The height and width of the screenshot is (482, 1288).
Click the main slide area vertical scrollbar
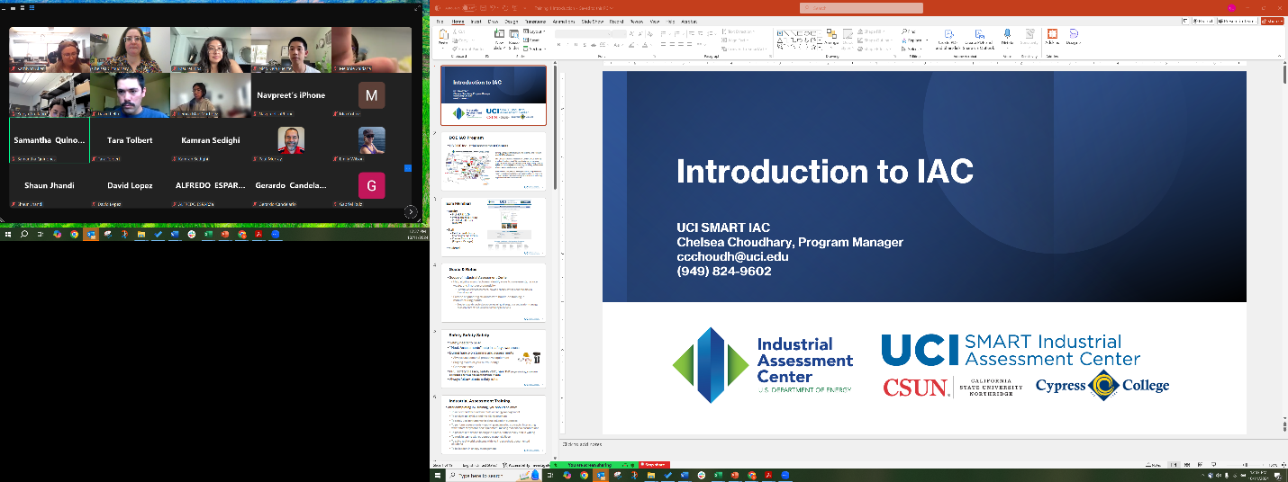point(1283,75)
